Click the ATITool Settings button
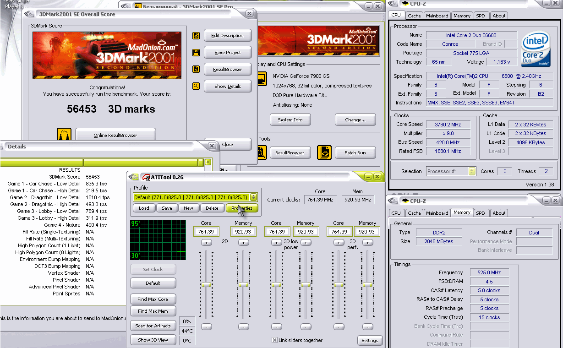 (370, 340)
